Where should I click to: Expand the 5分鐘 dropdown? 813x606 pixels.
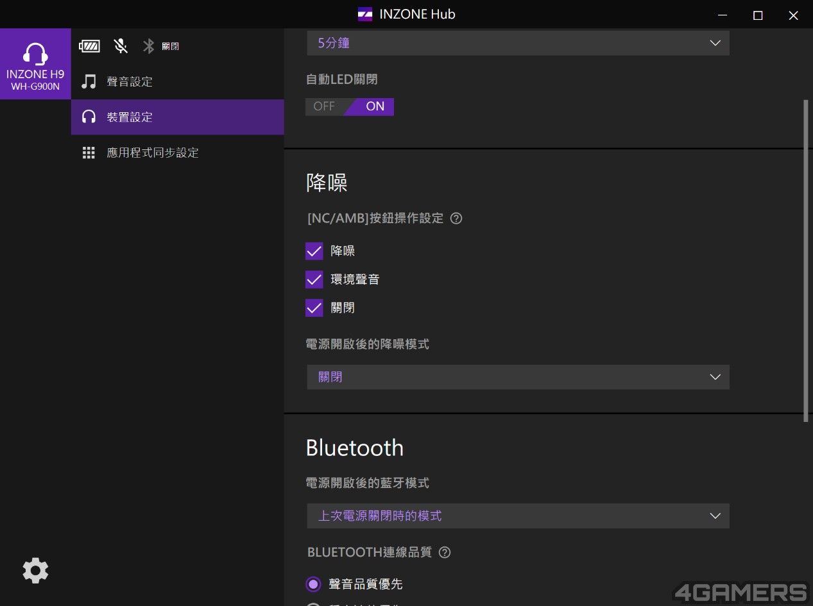coord(518,43)
